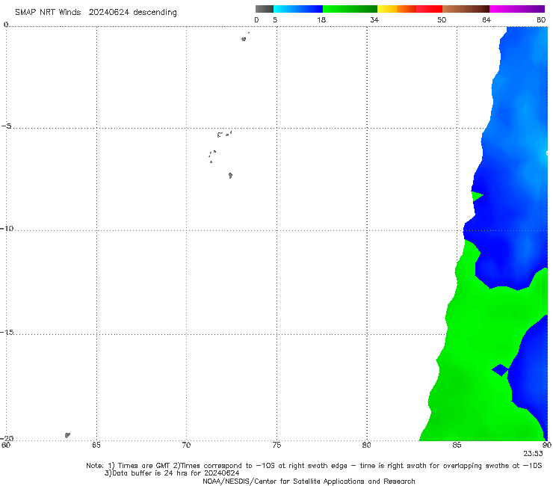
Task: Click the colorbar label '64'
Action: [486, 19]
